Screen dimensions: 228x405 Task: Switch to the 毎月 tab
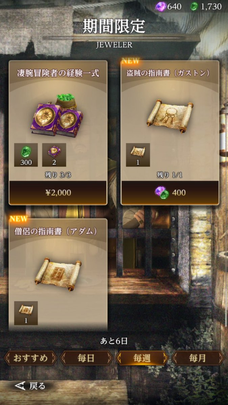click(x=198, y=358)
